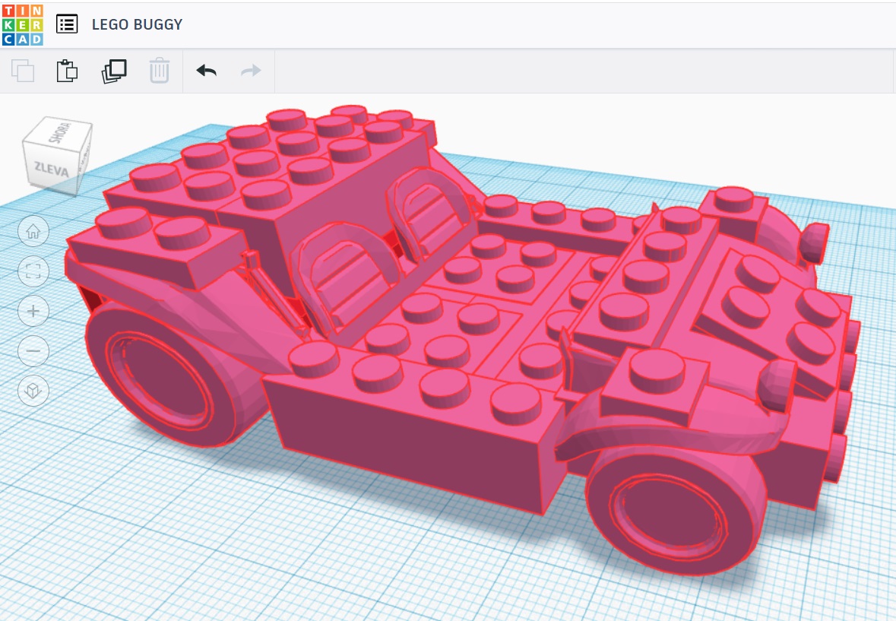Fit all objects in view
This screenshot has height=621, width=896.
(33, 271)
